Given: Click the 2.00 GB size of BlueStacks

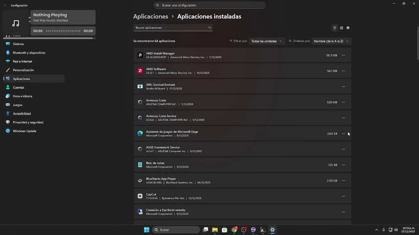Looking at the screenshot, I should [332, 180].
